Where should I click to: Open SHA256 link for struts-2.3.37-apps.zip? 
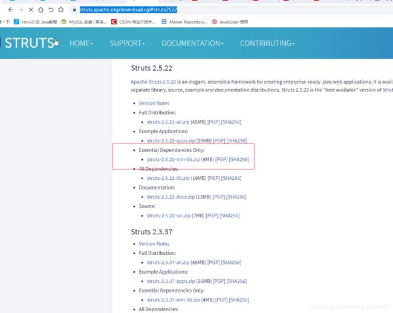(x=236, y=281)
